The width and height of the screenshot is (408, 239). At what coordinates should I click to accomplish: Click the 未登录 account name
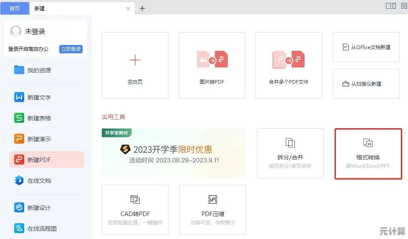click(x=35, y=31)
